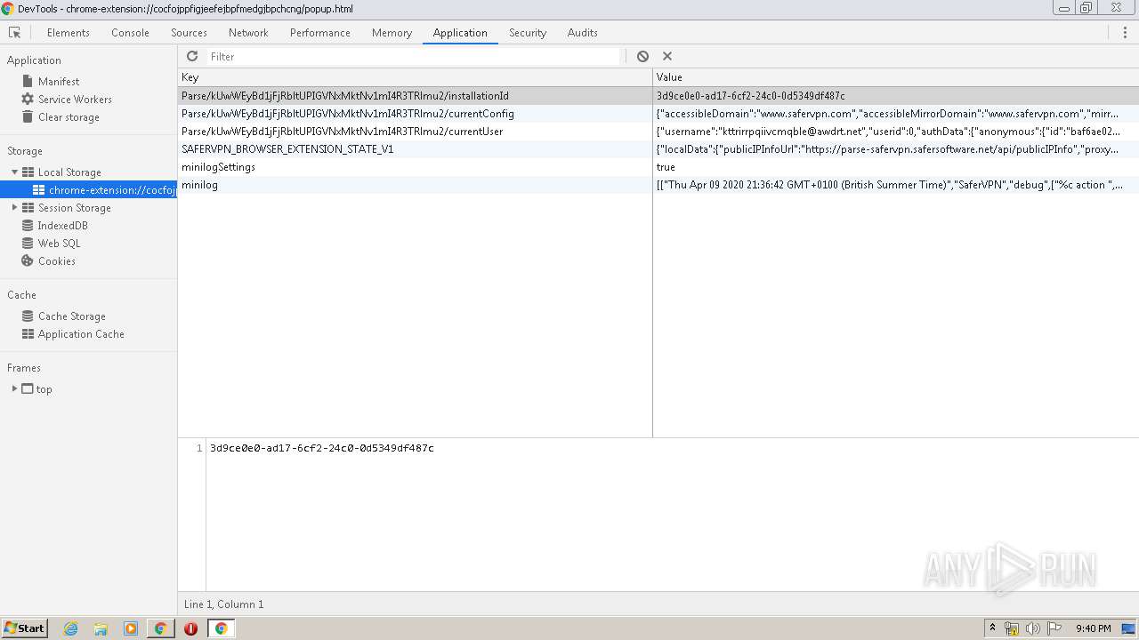The width and height of the screenshot is (1139, 640).
Task: Click the username JSON value cell
Action: pos(896,131)
